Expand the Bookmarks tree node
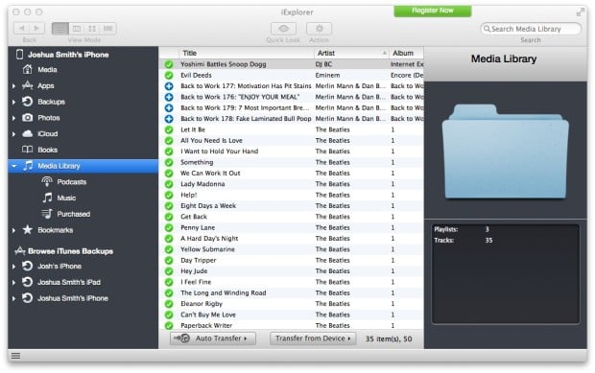 pos(13,230)
